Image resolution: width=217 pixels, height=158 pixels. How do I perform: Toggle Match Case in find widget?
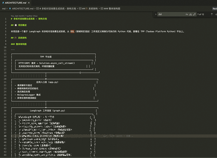click(x=187, y=14)
